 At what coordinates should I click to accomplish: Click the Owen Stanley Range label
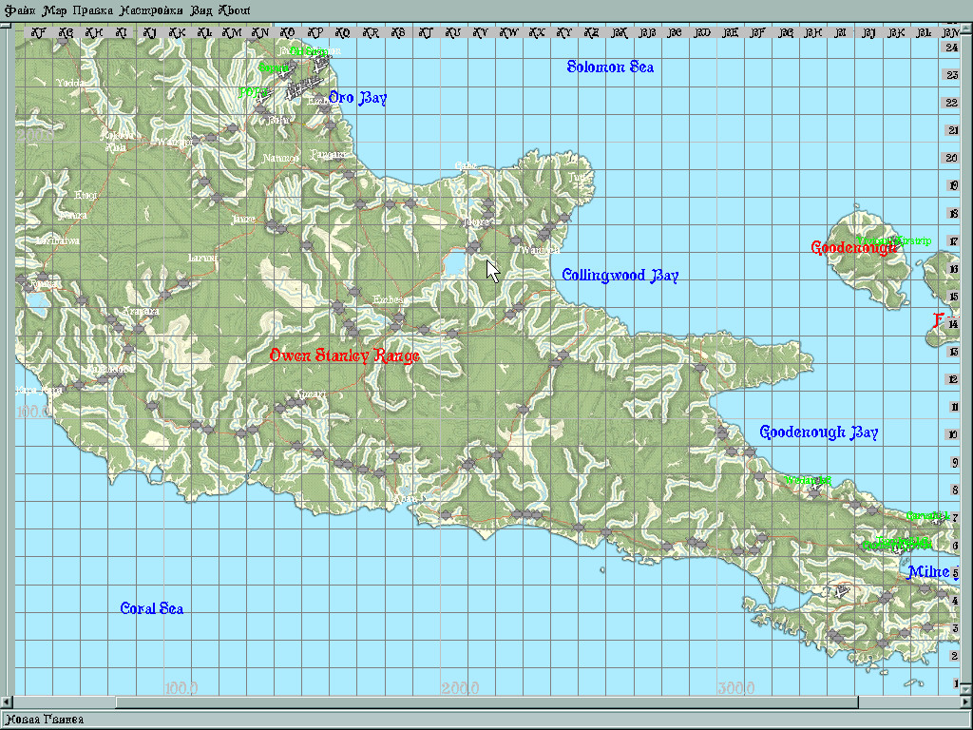[x=344, y=355]
